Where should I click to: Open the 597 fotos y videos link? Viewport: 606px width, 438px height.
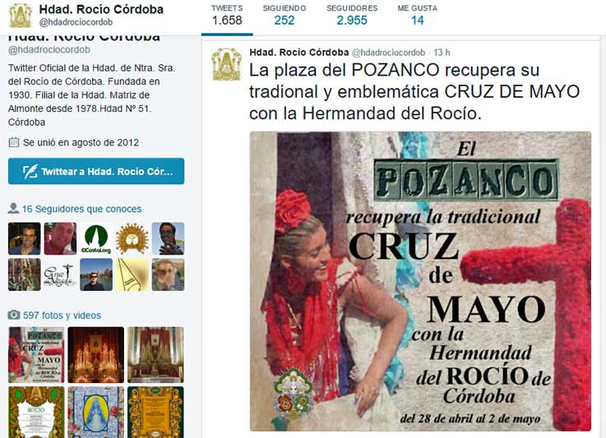62,316
